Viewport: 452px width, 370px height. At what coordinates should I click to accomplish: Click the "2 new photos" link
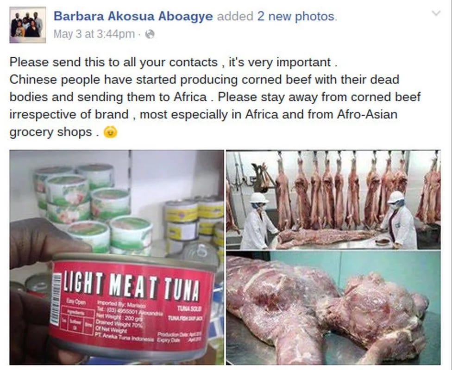[297, 16]
